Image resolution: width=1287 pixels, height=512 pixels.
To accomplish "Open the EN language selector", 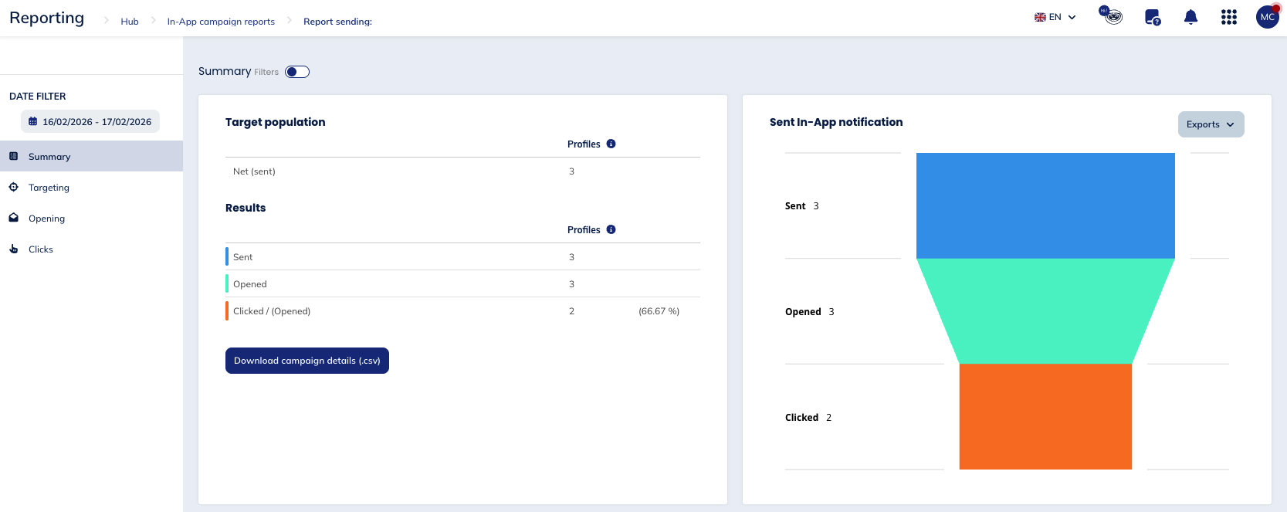I will (1055, 17).
